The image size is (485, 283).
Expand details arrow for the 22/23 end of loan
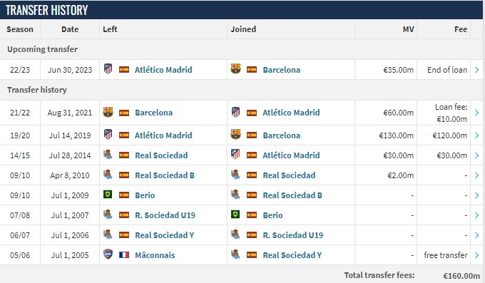(x=476, y=70)
